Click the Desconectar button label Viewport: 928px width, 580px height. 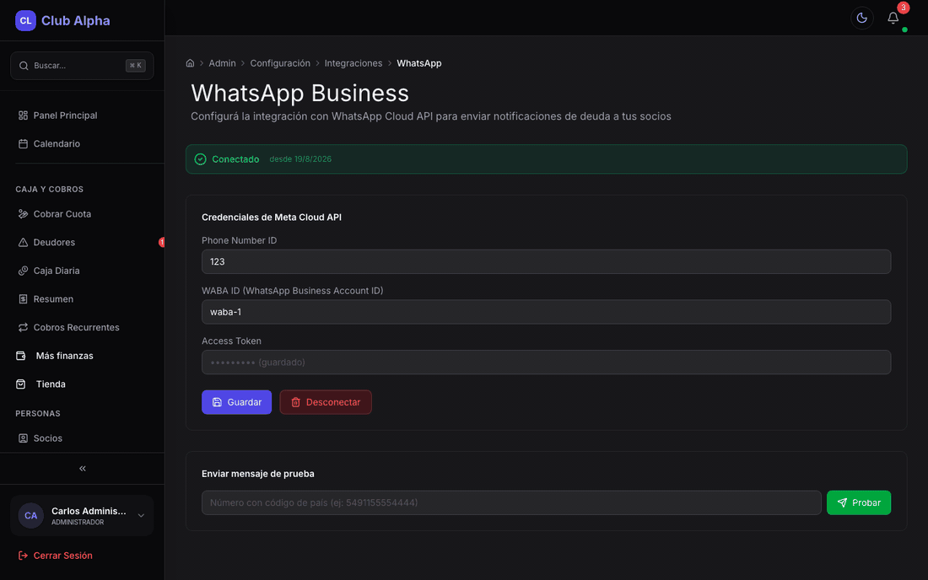(333, 402)
